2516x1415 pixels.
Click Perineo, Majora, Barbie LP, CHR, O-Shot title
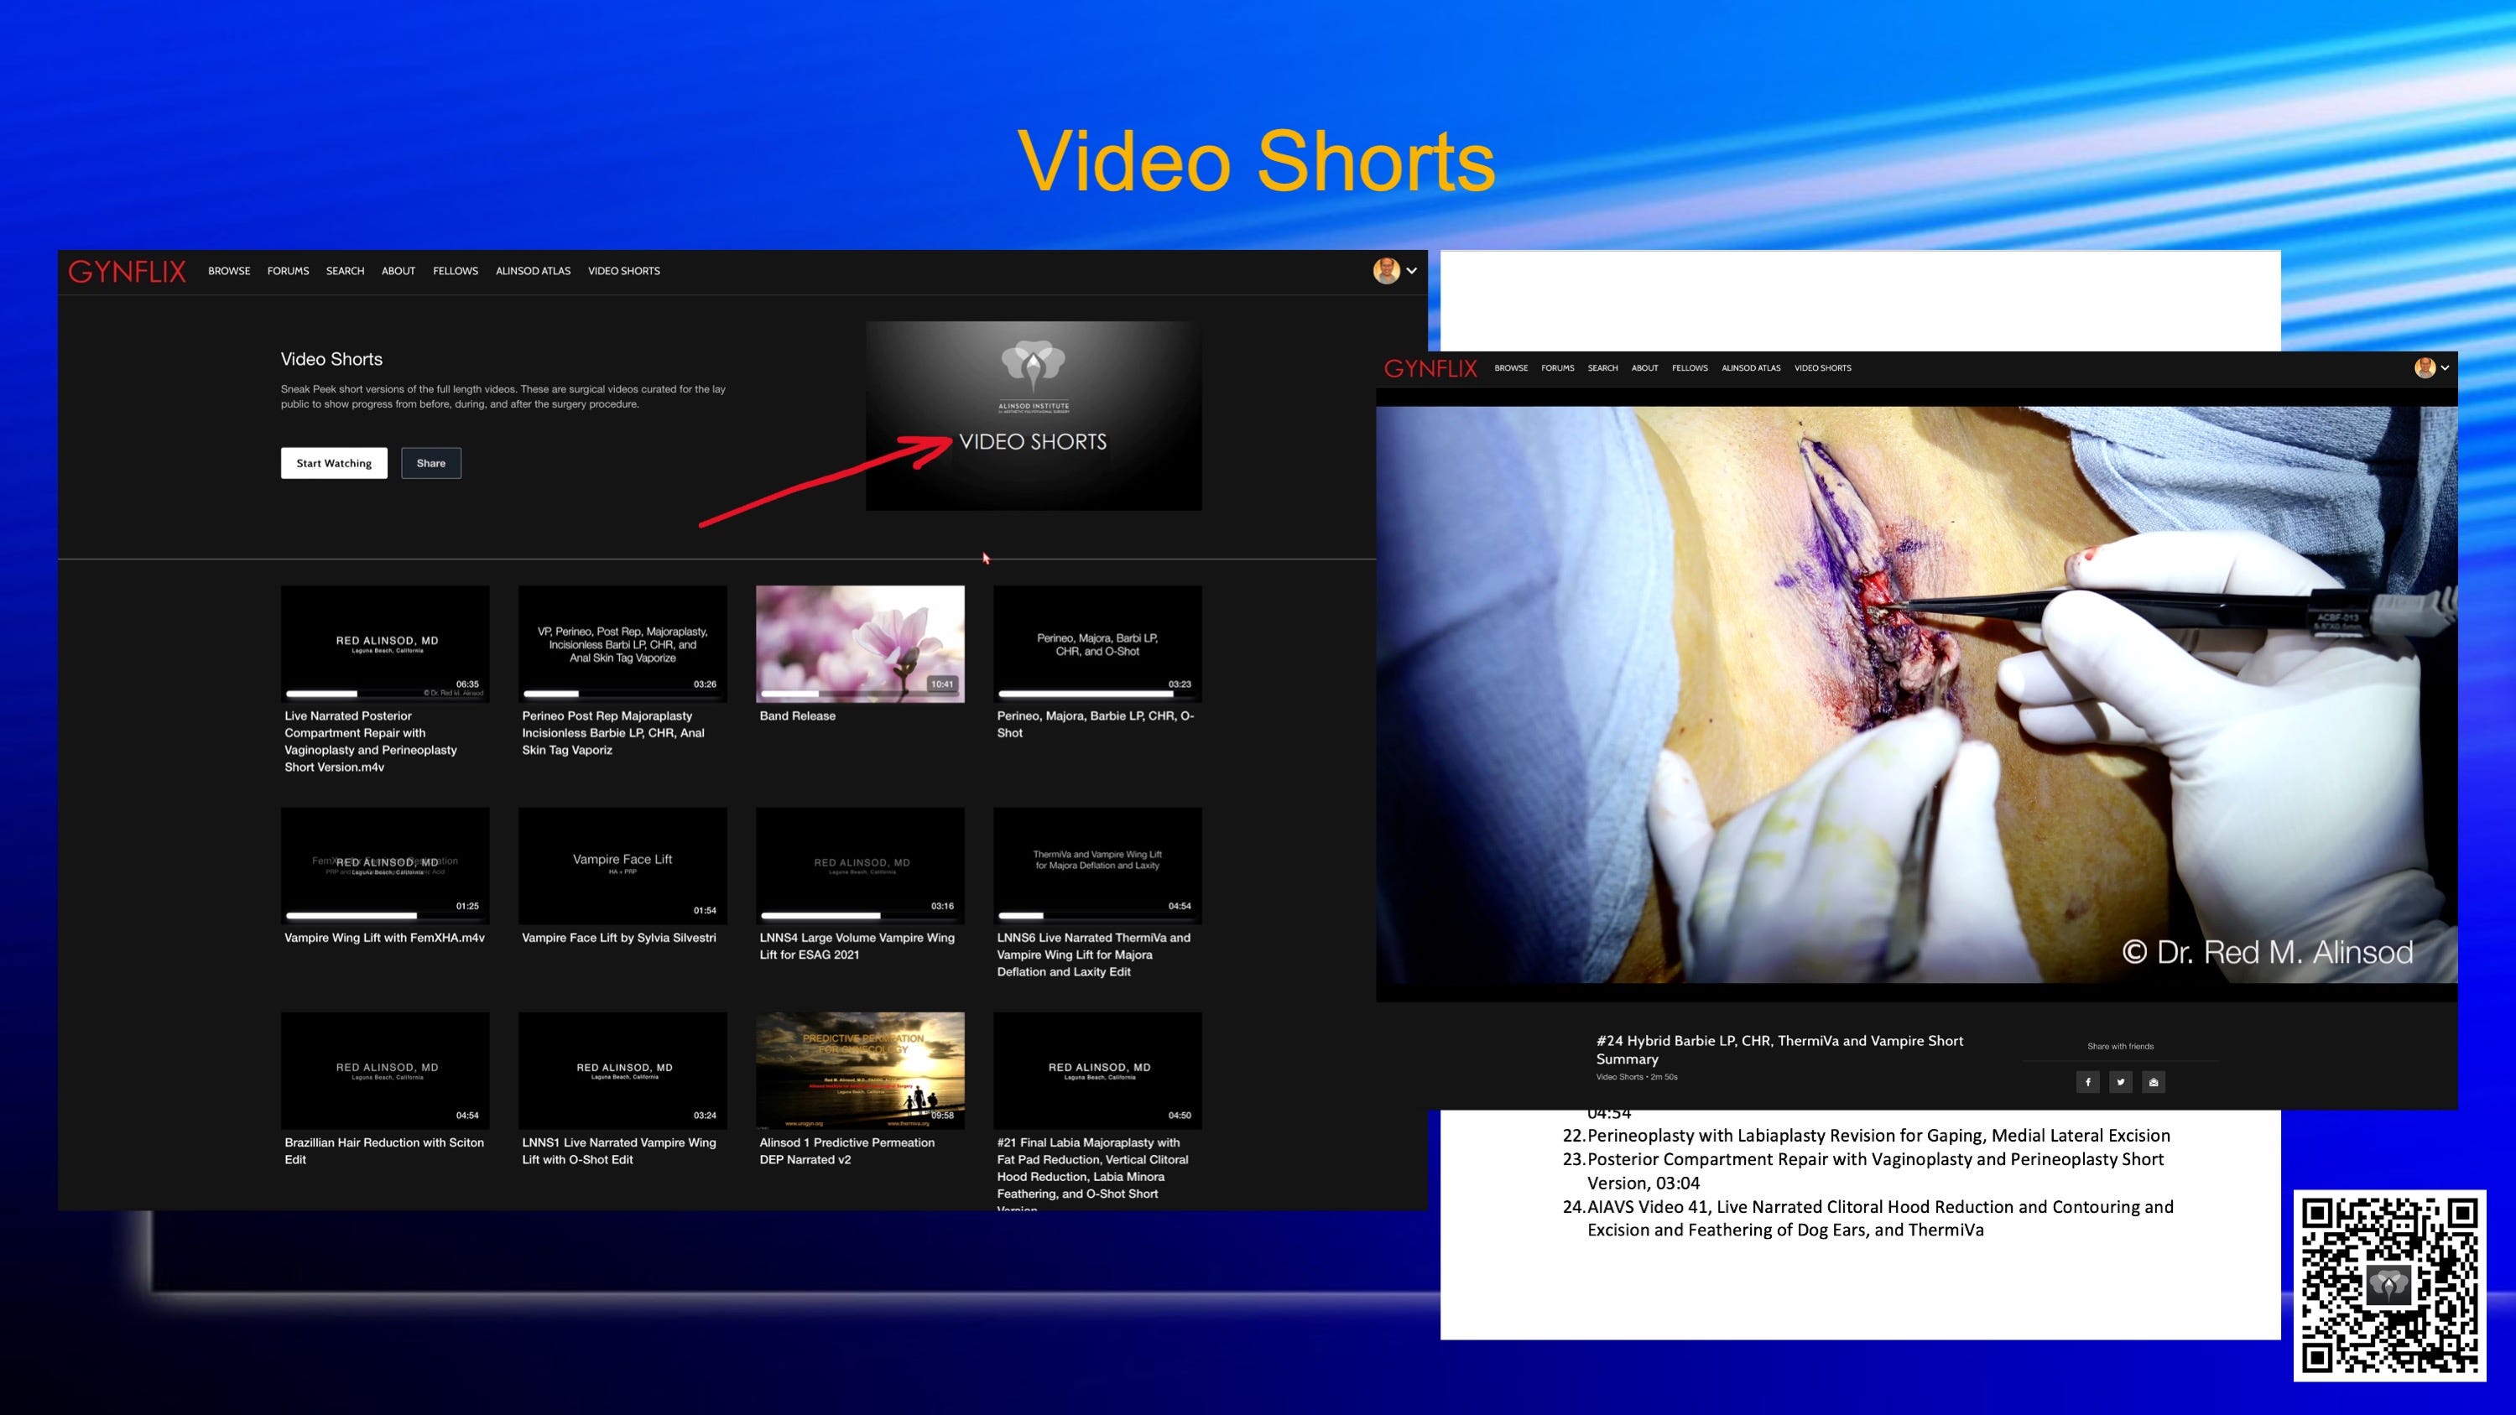coord(1095,724)
